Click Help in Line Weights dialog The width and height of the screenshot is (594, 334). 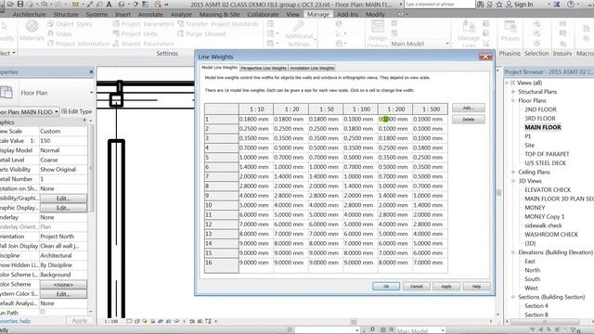click(x=476, y=287)
